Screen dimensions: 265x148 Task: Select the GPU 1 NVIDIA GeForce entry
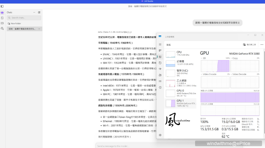click(180, 103)
